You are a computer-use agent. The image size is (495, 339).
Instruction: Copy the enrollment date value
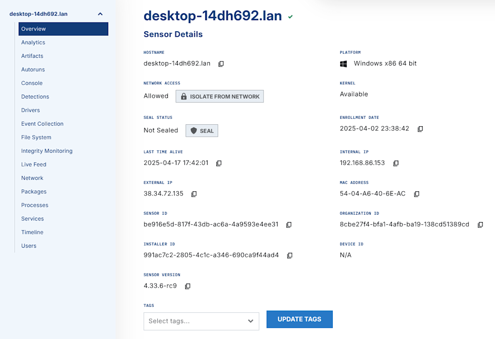[420, 129]
